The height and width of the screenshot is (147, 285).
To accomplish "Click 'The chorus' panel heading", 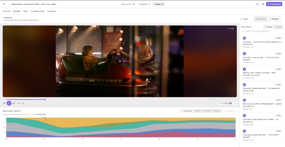I will point(247,27).
